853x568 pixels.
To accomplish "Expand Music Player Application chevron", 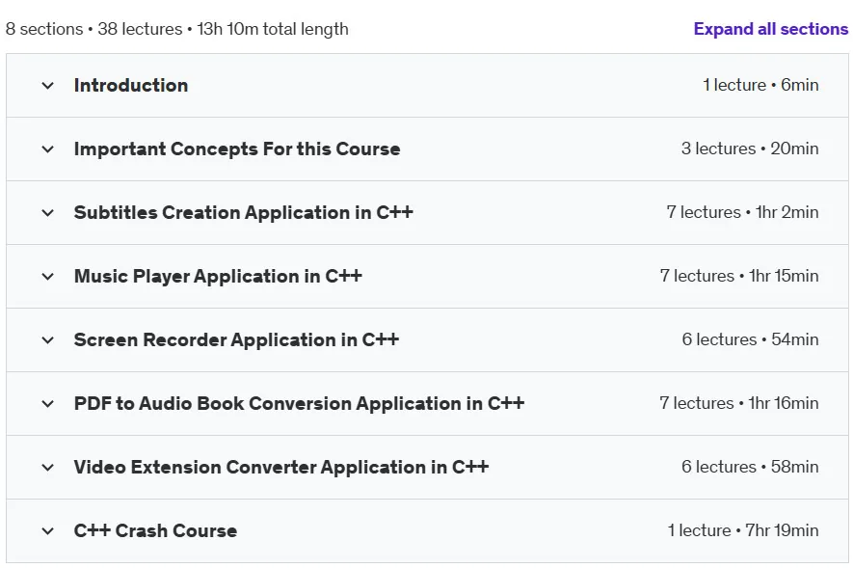I will point(48,277).
